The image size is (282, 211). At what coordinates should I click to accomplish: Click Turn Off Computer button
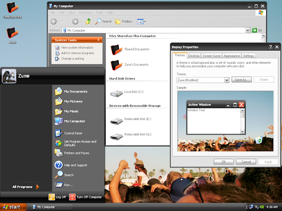[x=85, y=197]
